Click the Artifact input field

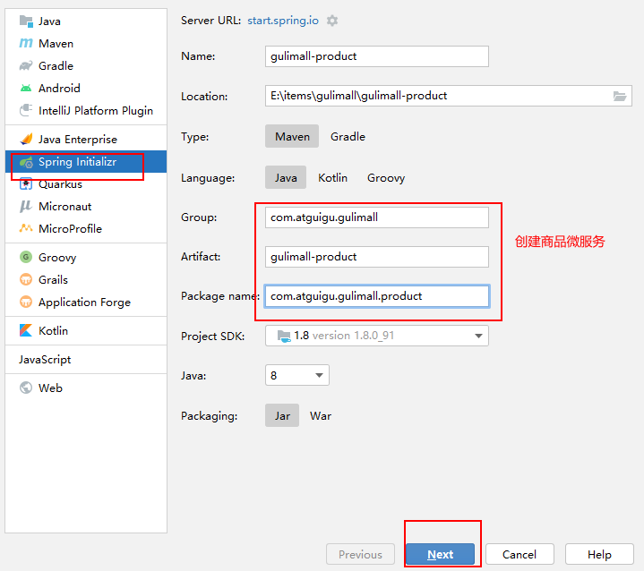pos(377,257)
